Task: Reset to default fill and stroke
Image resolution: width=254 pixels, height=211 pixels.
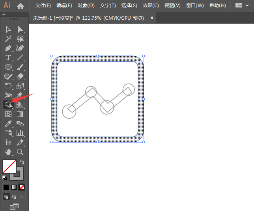Action: tap(5, 178)
